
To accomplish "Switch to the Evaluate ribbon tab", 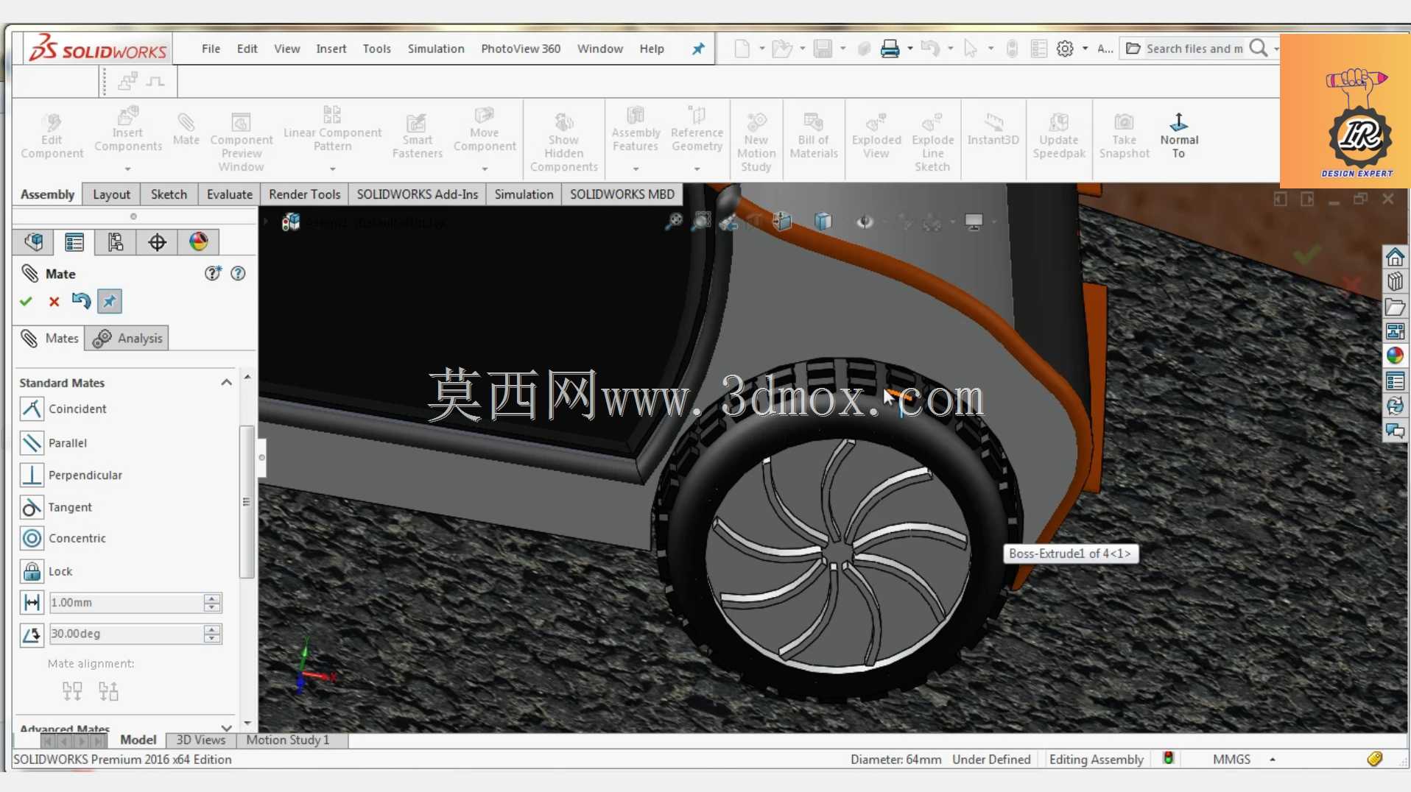I will [229, 194].
